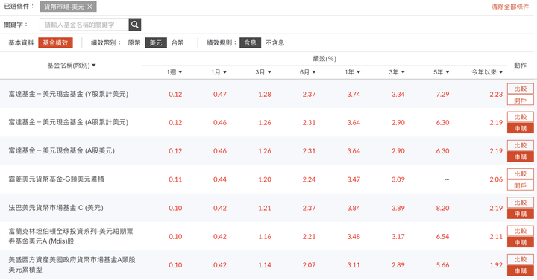The width and height of the screenshot is (537, 280).
Task: Choose 美元 performance currency
Action: click(x=156, y=42)
